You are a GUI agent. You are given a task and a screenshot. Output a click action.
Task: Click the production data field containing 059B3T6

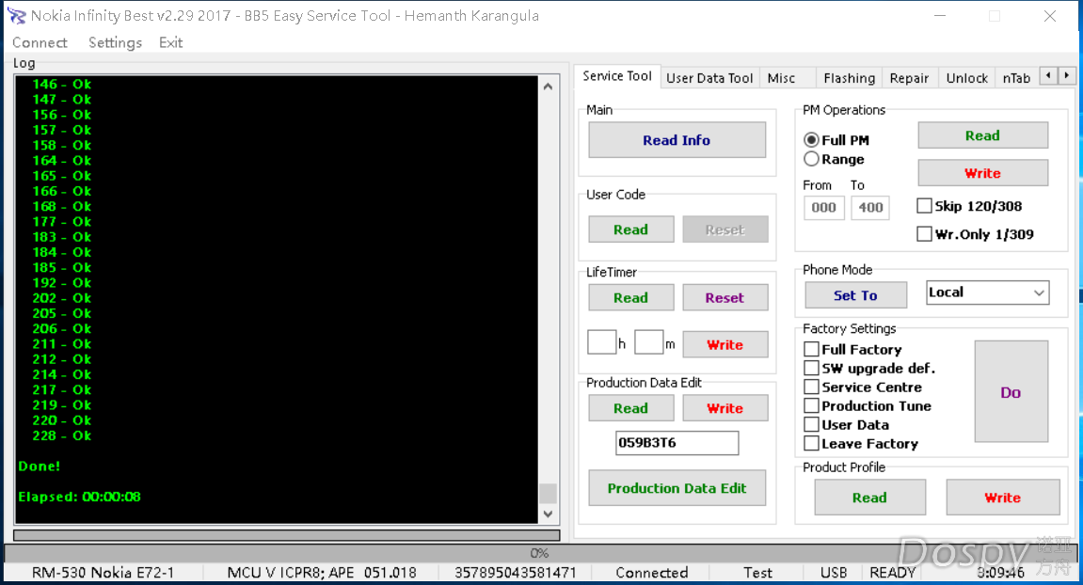677,443
